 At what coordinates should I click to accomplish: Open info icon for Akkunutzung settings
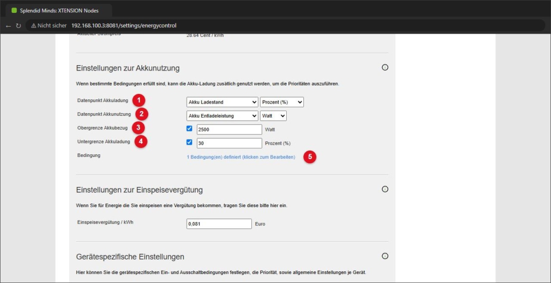[385, 67]
